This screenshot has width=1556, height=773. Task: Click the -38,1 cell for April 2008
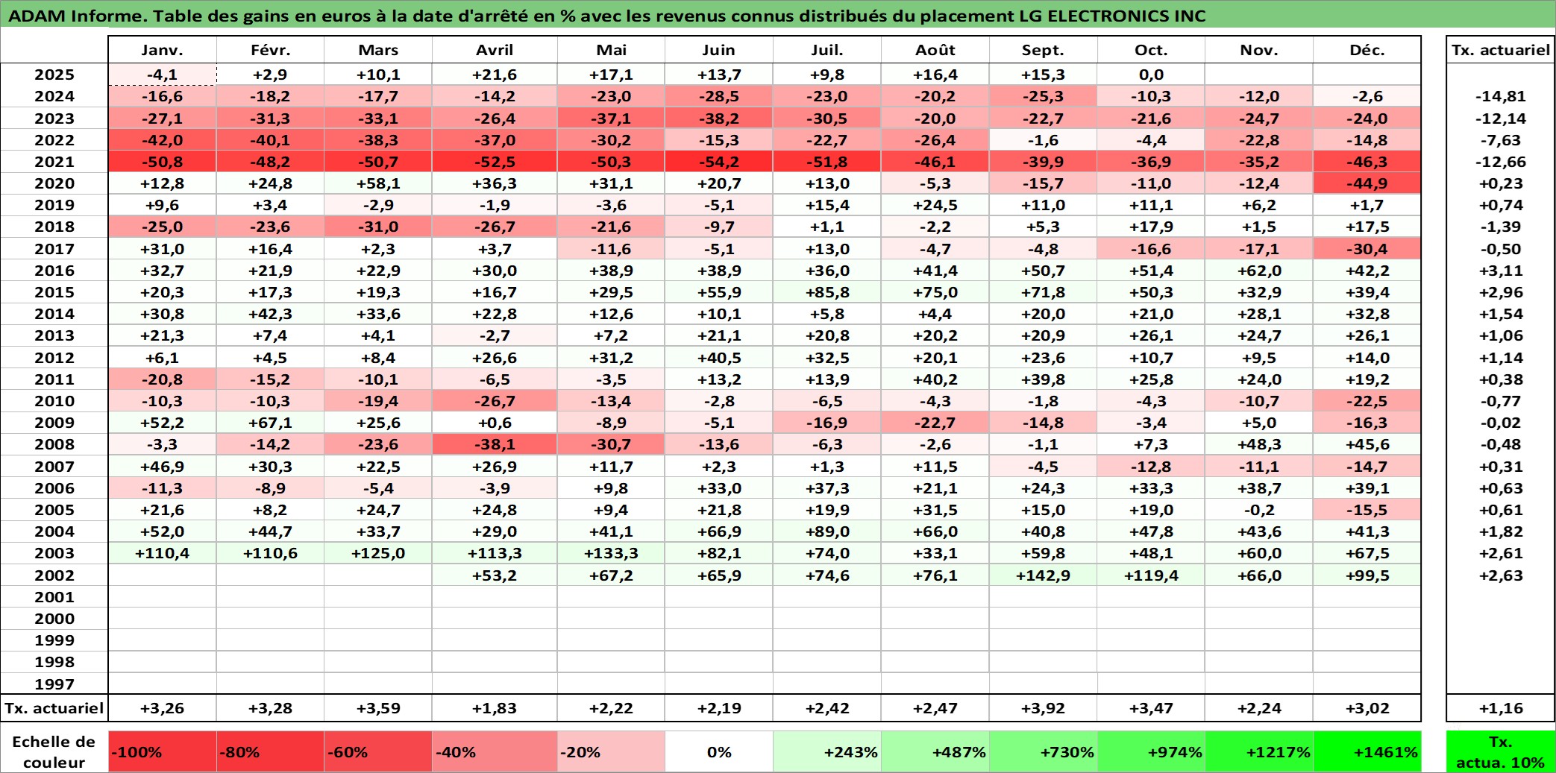pyautogui.click(x=495, y=444)
